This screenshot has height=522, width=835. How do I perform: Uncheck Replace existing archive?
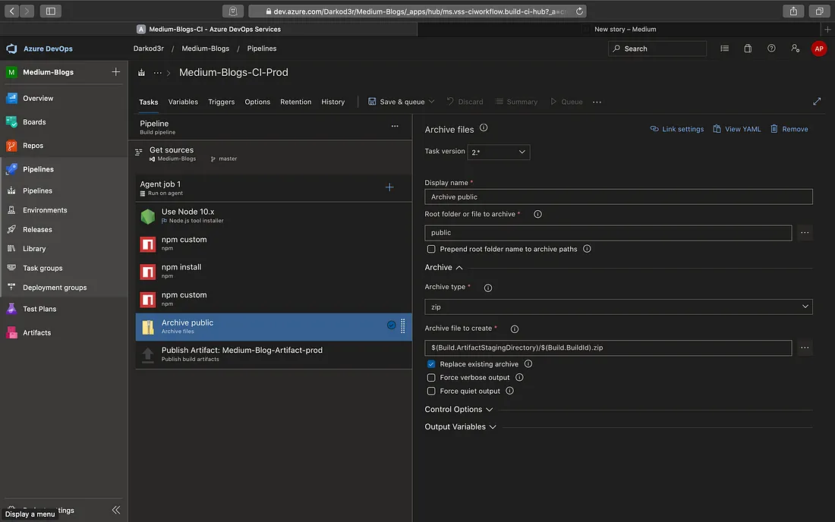(431, 364)
